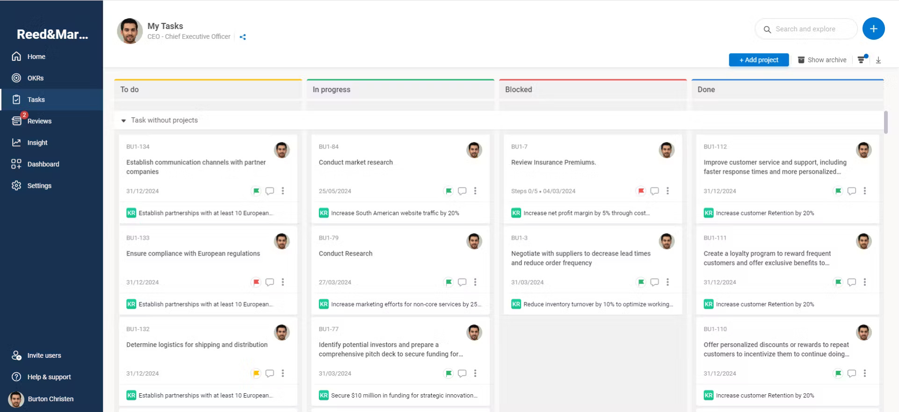
Task: Click the Add project button
Action: [x=758, y=60]
